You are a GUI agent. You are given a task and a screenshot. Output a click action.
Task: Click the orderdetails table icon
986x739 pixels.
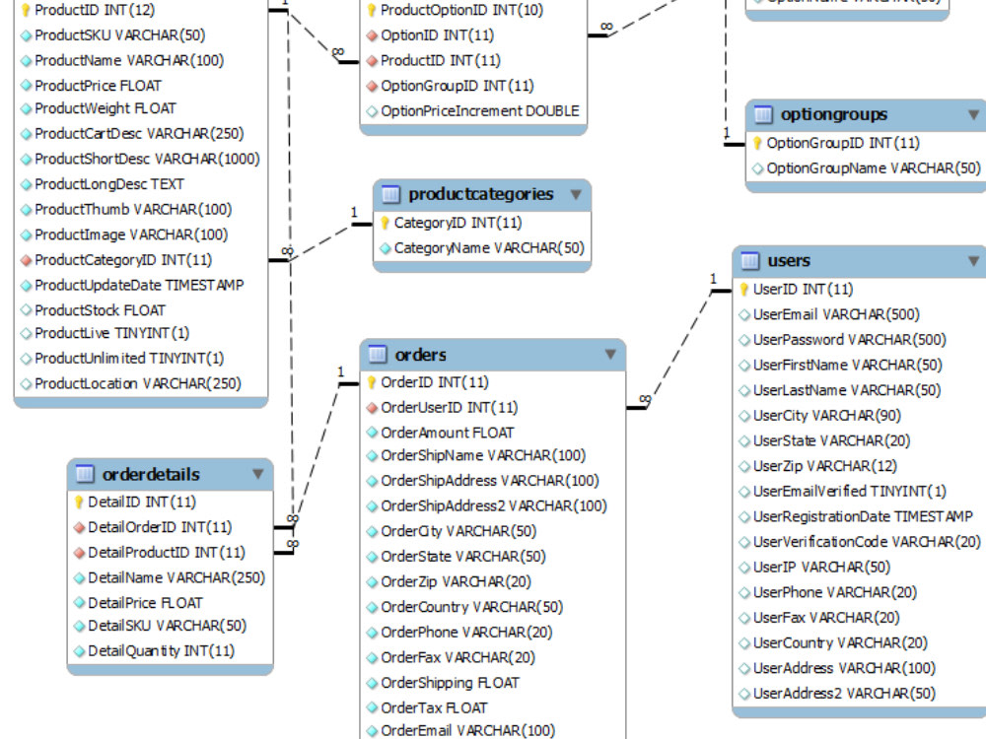point(84,474)
